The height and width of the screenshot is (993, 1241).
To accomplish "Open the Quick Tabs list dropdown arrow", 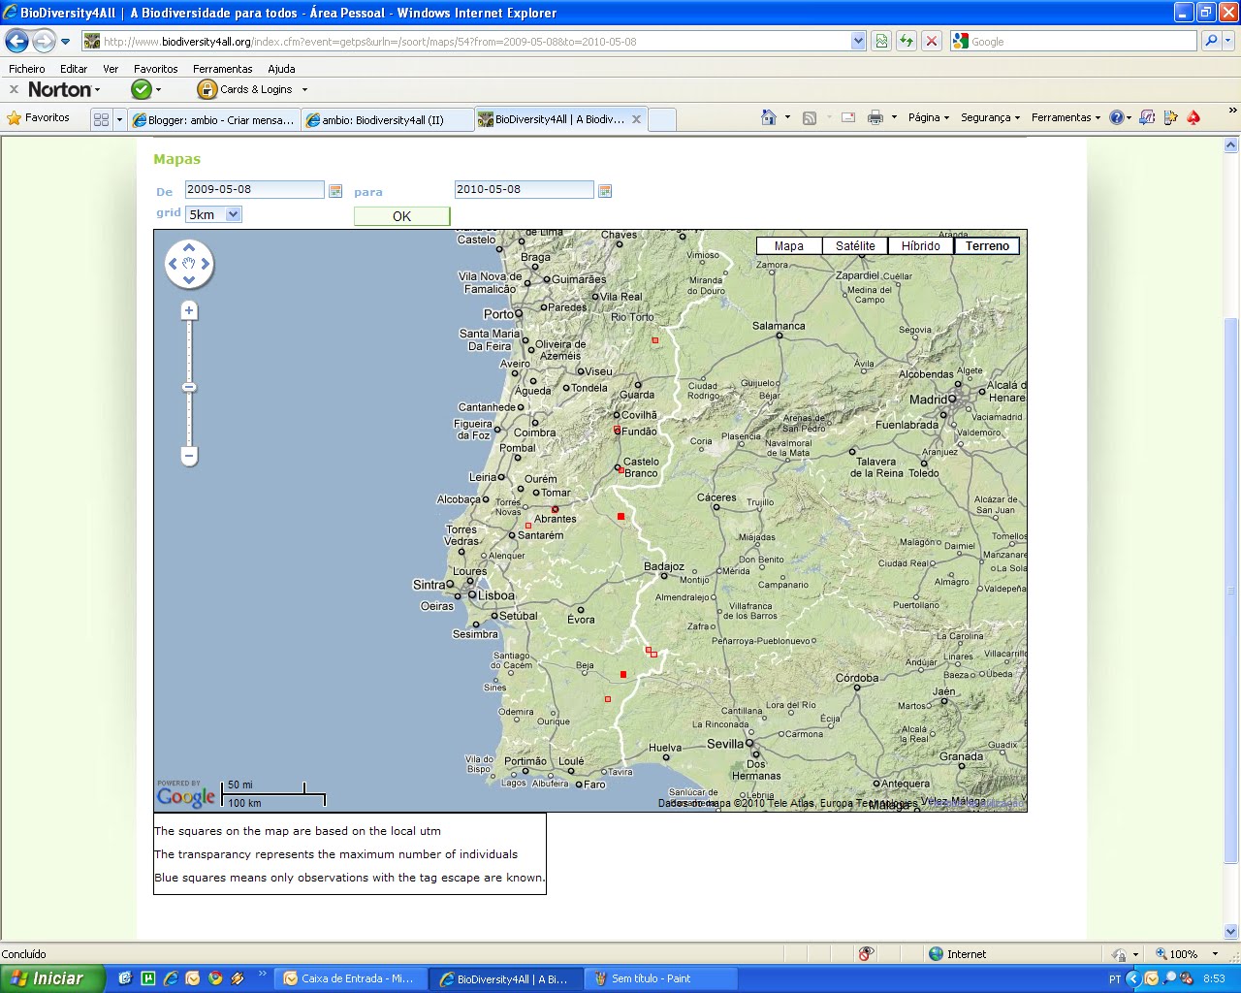I will (x=120, y=119).
